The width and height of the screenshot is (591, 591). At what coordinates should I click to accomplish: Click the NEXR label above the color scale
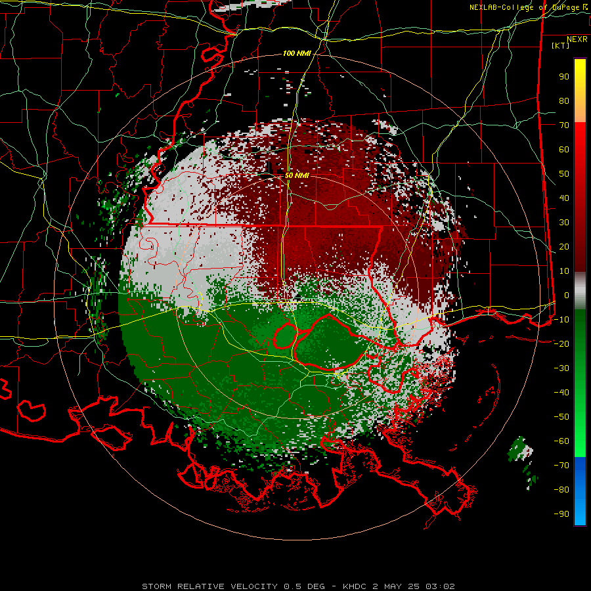click(x=577, y=39)
